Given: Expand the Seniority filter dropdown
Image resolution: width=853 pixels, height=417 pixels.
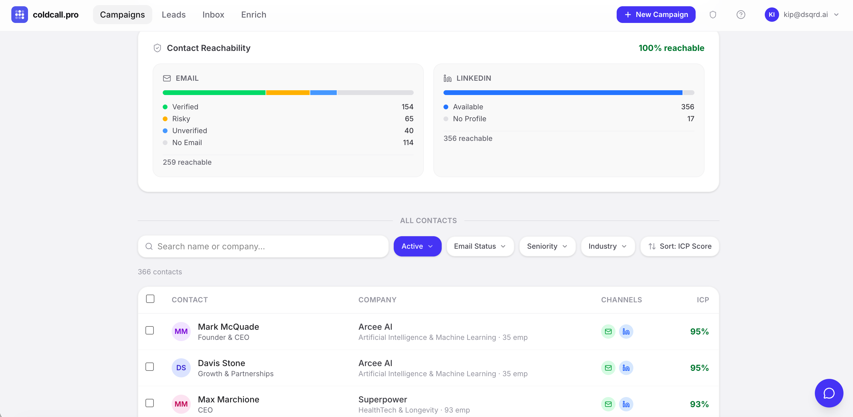Looking at the screenshot, I should (547, 246).
